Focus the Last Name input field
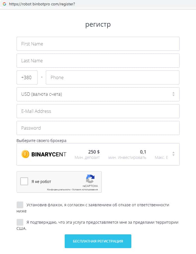 point(98,61)
